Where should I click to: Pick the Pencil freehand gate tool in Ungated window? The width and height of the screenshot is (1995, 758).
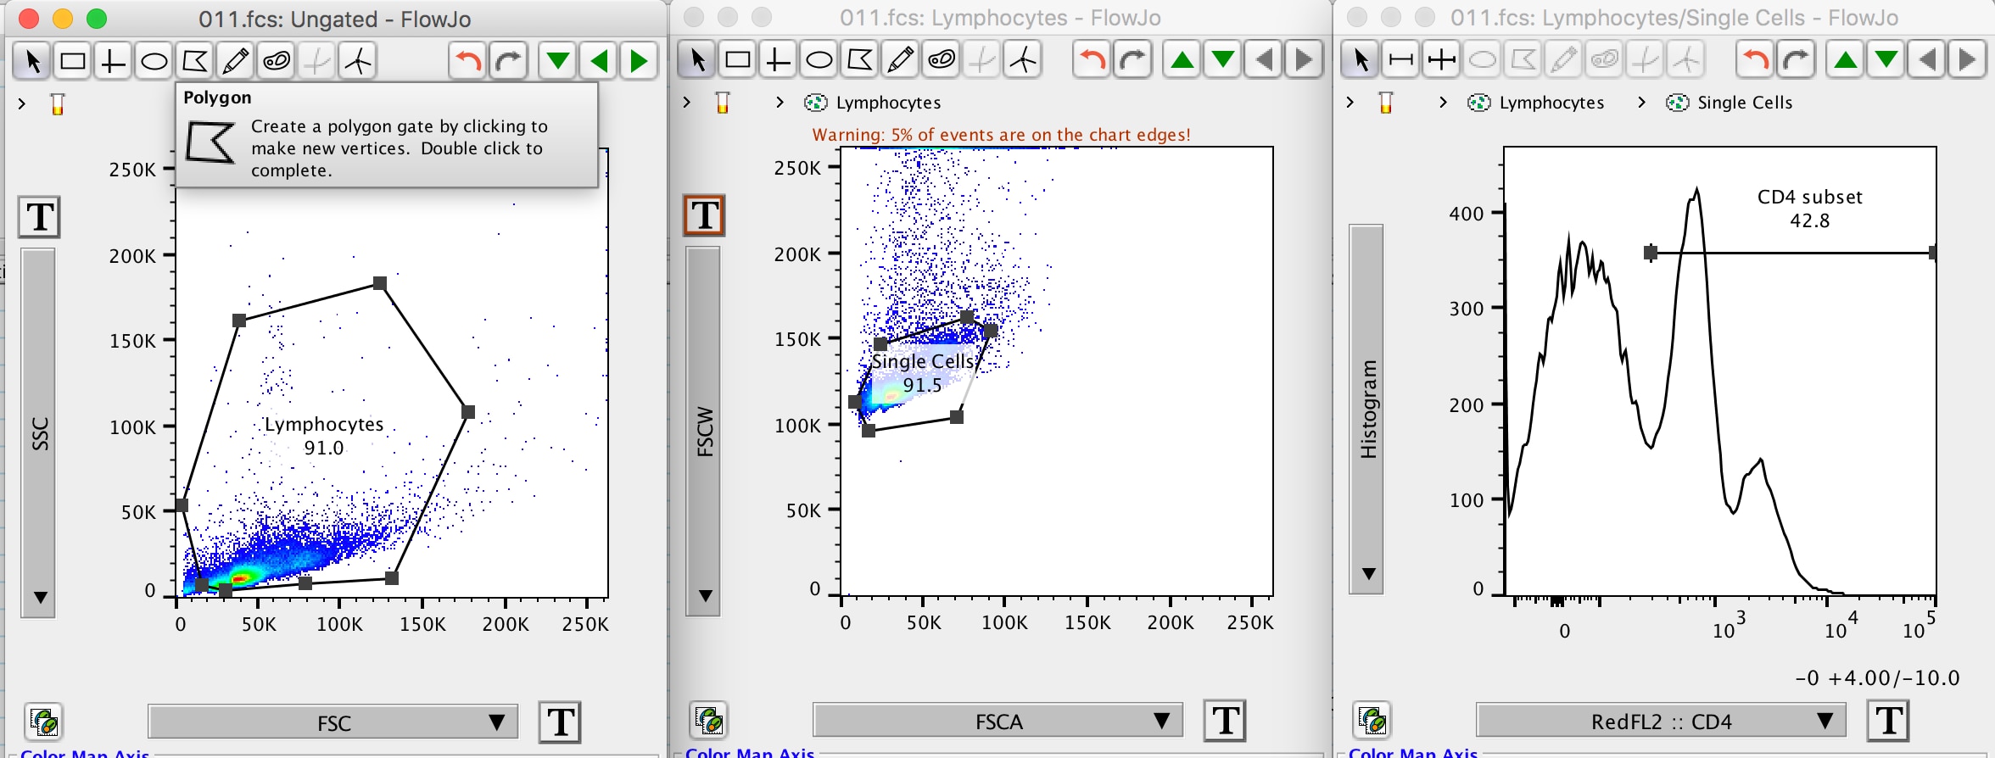coord(235,61)
